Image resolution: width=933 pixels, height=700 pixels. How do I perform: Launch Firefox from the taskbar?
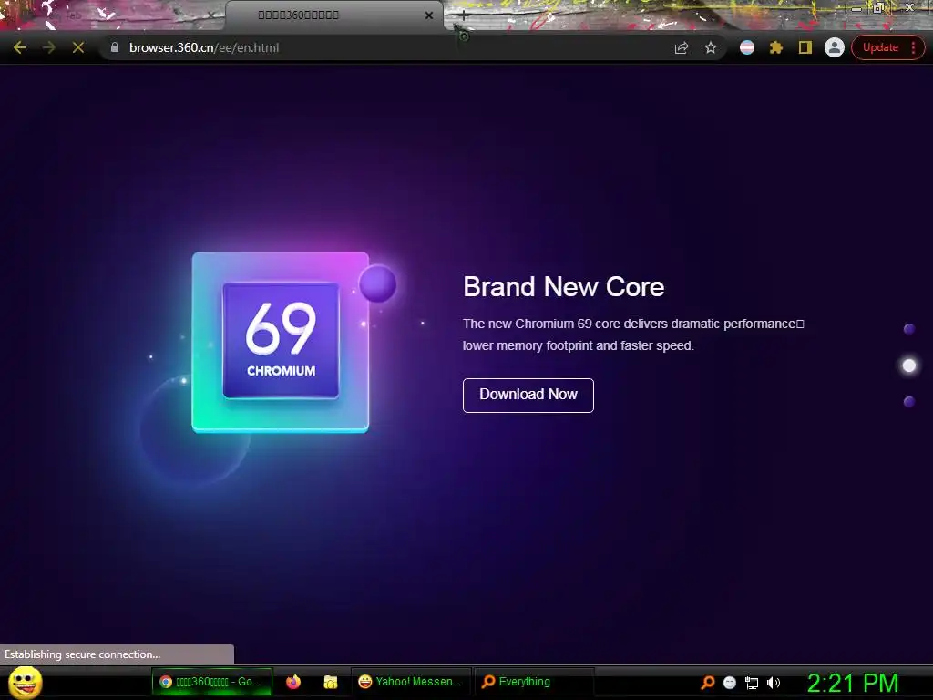tap(293, 682)
